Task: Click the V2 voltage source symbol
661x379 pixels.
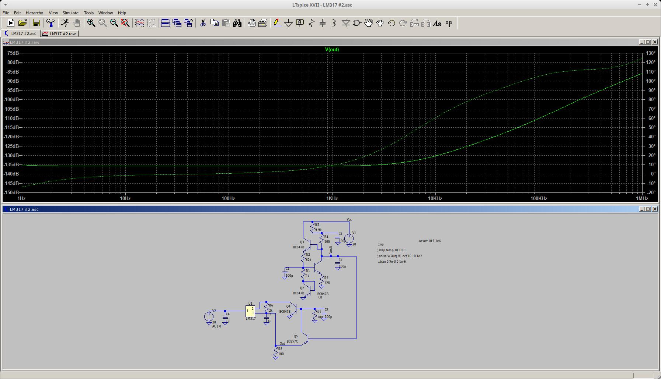Action: tap(209, 316)
